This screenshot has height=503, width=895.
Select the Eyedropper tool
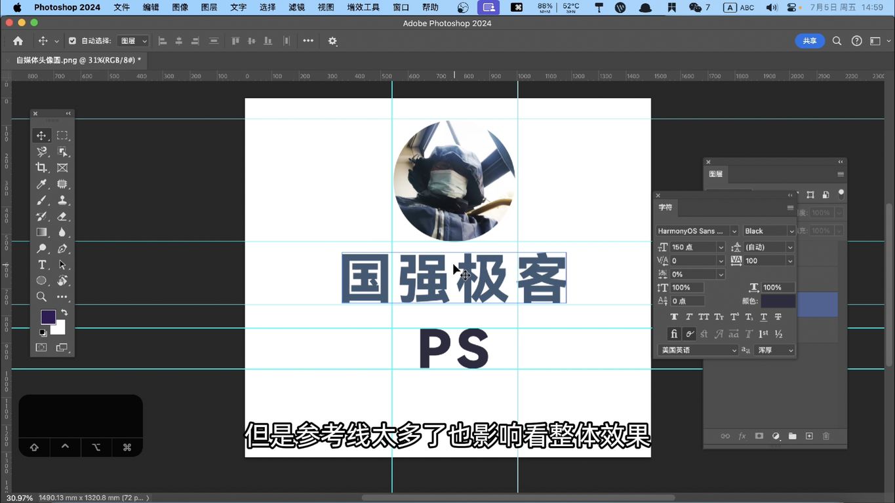coord(41,184)
